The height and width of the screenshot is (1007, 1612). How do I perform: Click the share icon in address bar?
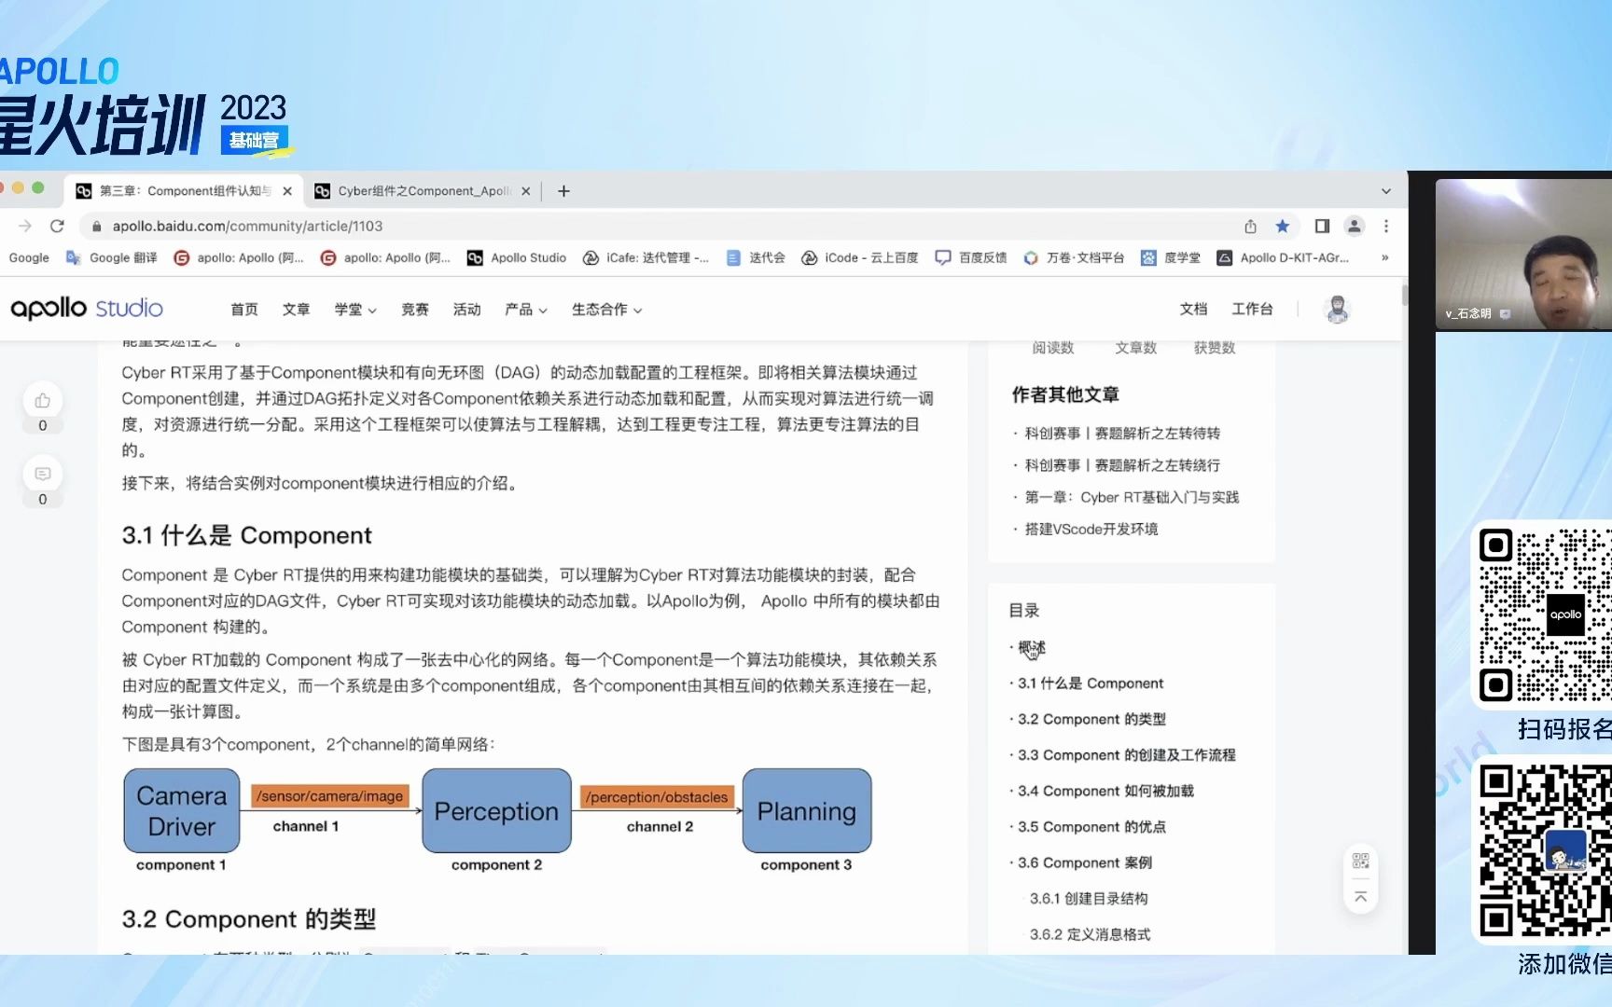1250,226
